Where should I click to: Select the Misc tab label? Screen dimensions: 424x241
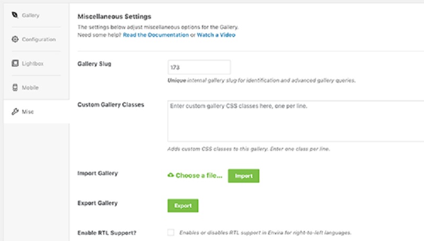28,112
